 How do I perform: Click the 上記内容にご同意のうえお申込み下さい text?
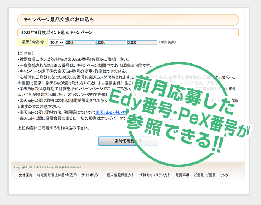coord(54,128)
